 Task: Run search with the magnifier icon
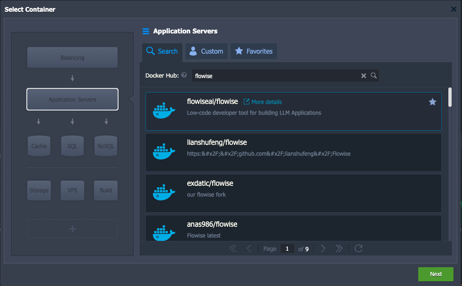[x=374, y=75]
